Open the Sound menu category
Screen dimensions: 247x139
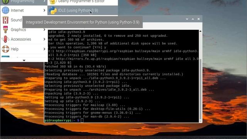11,20
